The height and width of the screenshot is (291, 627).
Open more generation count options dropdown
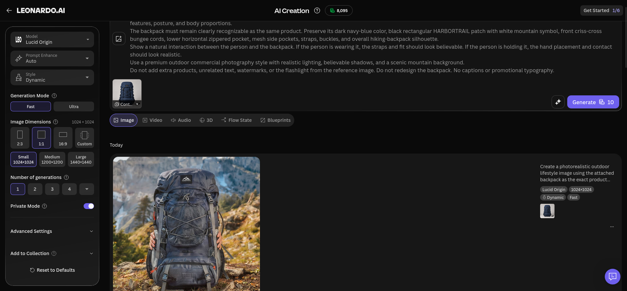[87, 189]
